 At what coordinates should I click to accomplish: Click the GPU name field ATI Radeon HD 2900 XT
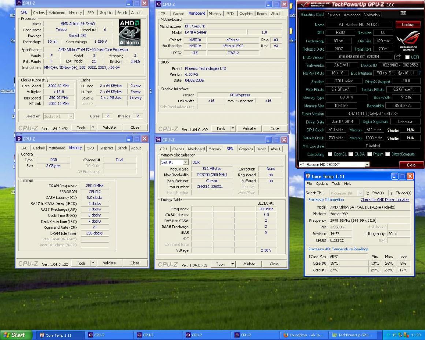(359, 25)
